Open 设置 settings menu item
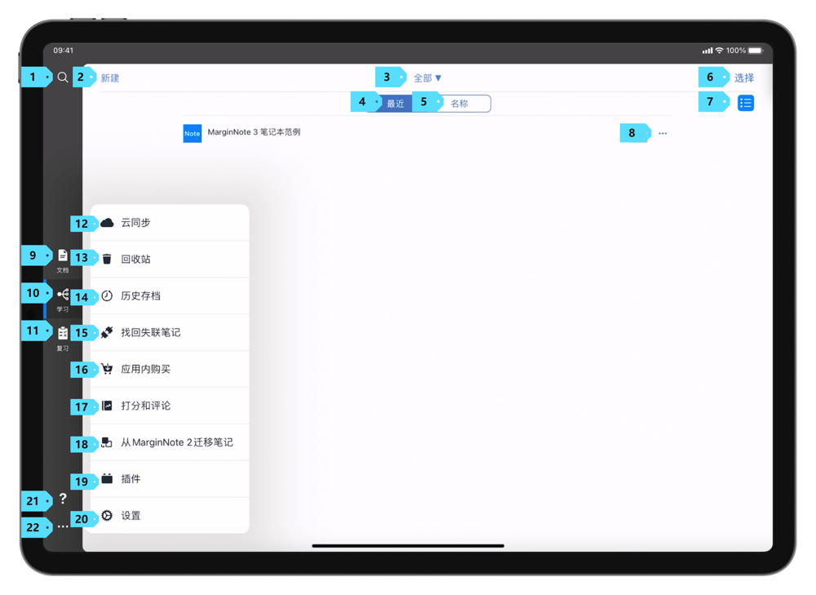The width and height of the screenshot is (816, 595). pos(131,516)
